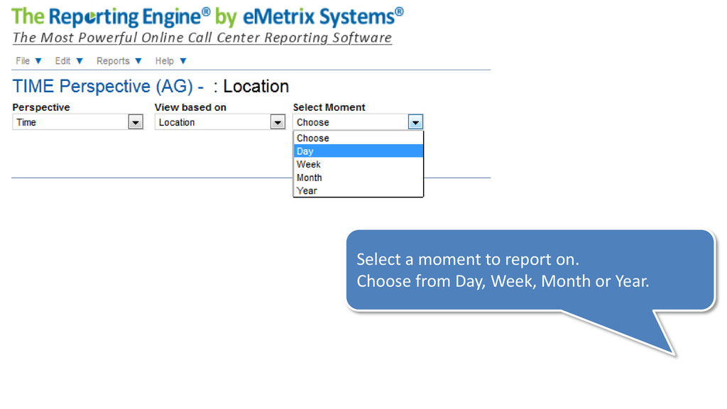The image size is (727, 409).
Task: Click the 'TIME Perspective (AG)' heading
Action: pos(108,87)
